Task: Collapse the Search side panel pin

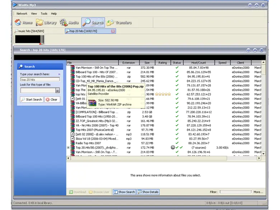Action: point(59,74)
